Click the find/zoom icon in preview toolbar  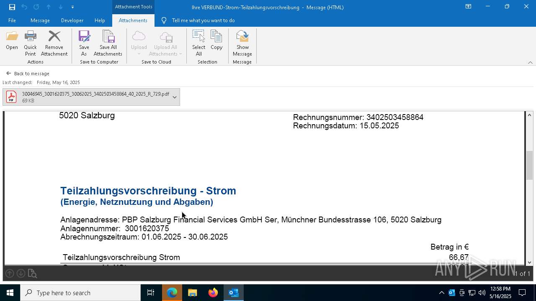click(32, 274)
